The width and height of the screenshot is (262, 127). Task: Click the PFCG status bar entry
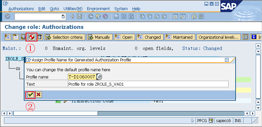202,120
